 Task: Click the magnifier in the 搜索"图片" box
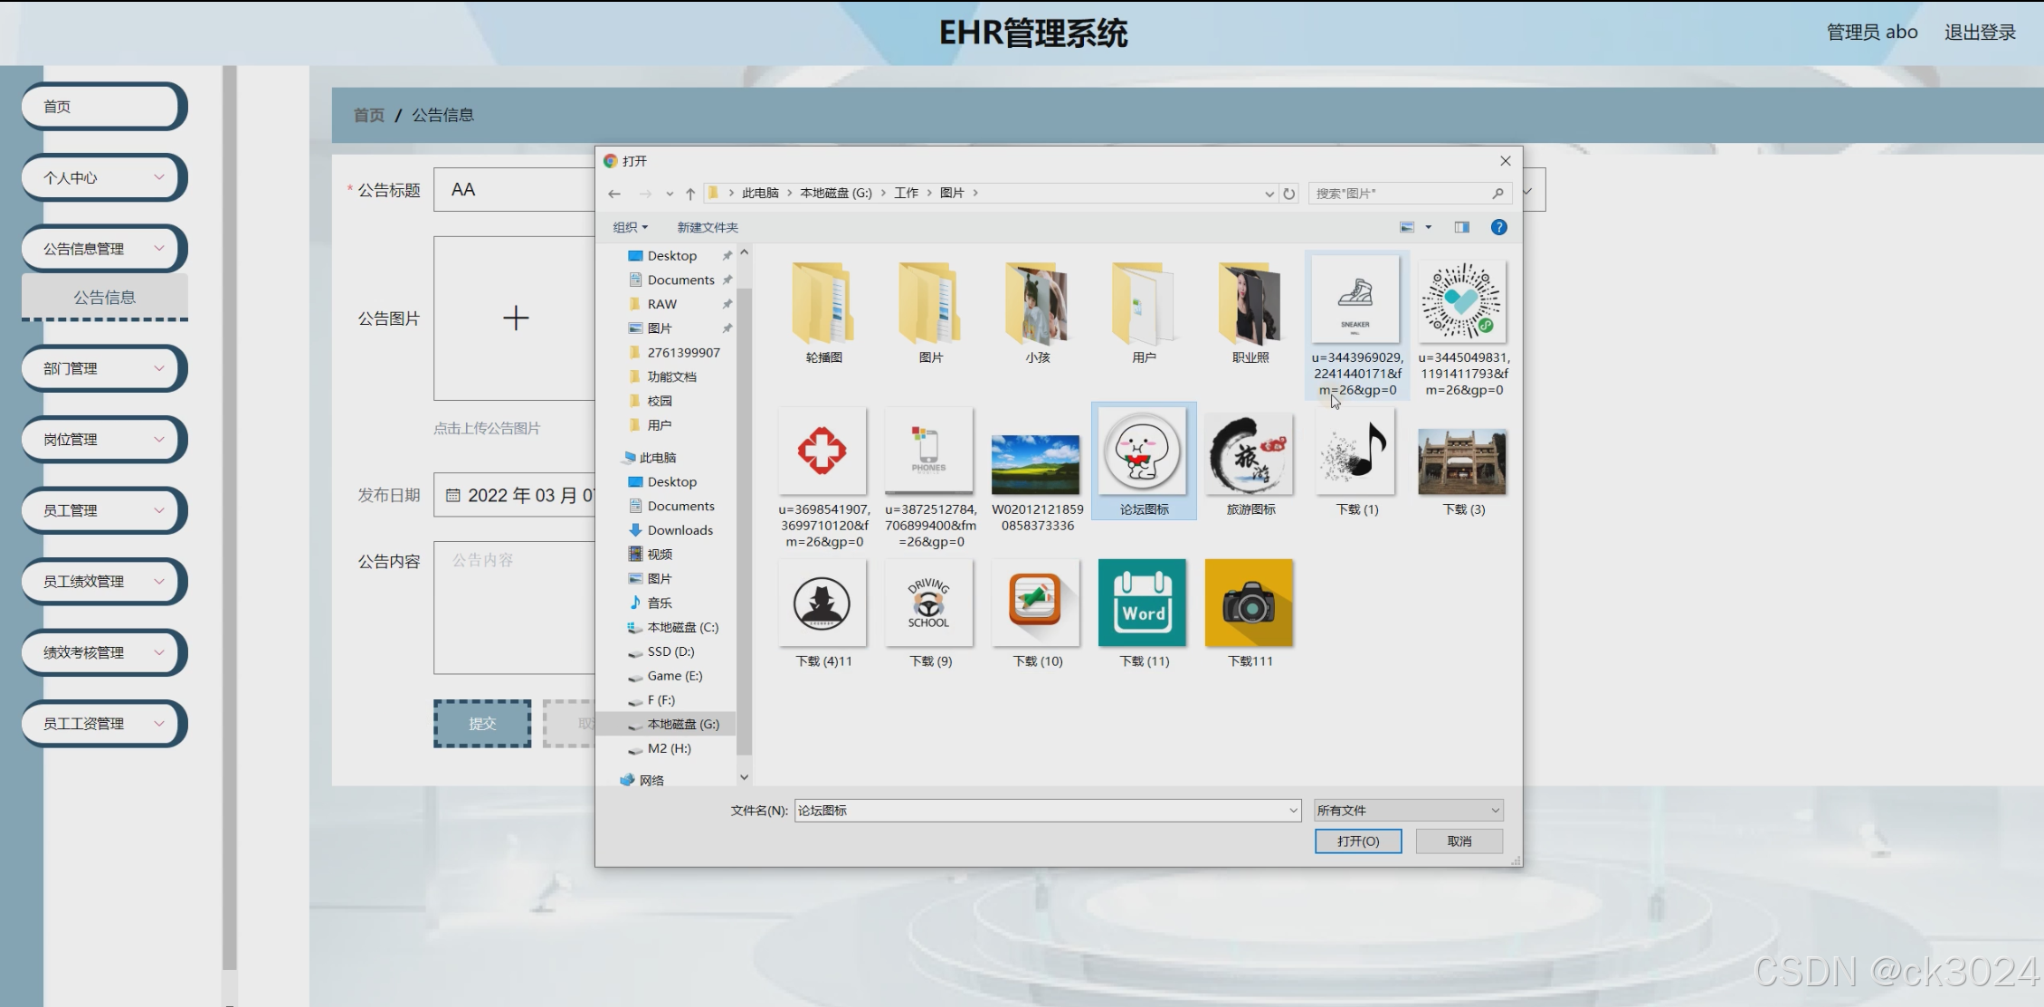1499,193
